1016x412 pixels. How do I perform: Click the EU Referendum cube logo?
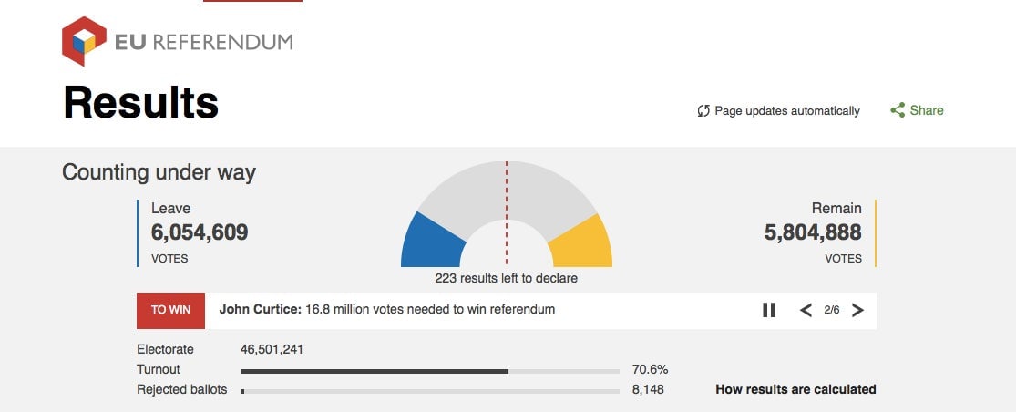pyautogui.click(x=84, y=41)
